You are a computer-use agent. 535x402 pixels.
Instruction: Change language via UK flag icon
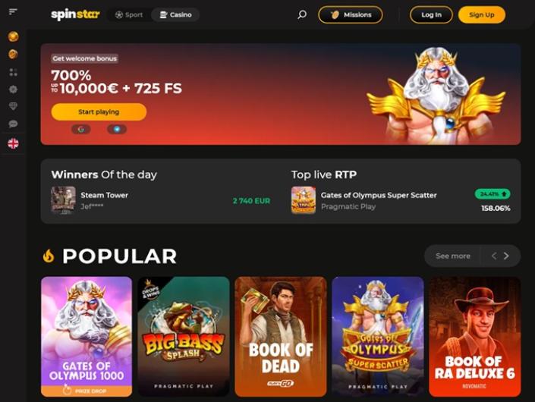[14, 143]
